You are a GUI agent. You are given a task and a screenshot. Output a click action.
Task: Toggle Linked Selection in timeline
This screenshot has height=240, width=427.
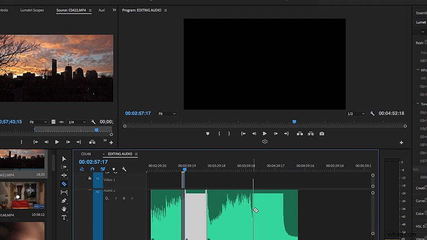[103, 169]
